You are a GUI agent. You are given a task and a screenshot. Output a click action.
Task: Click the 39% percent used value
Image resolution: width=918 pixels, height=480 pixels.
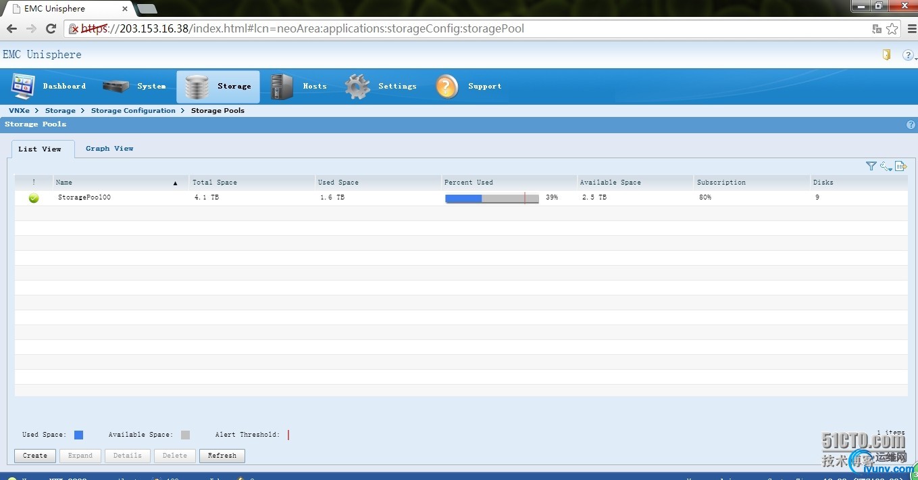552,197
